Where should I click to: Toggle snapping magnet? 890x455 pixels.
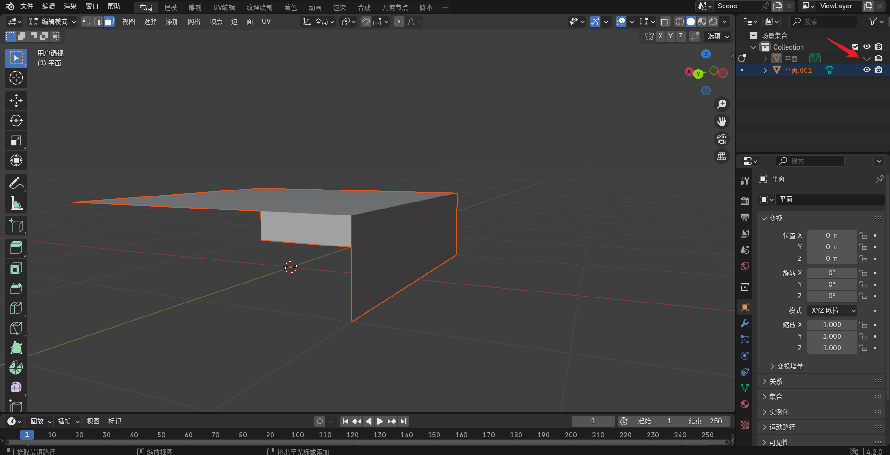coord(366,21)
